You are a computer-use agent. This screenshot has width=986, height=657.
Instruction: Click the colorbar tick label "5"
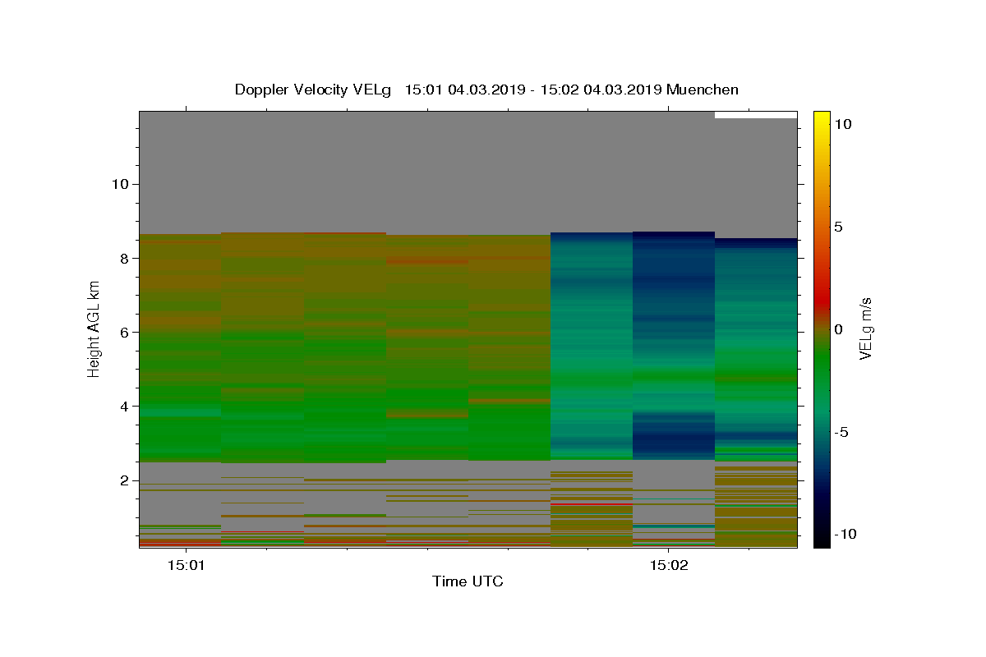[839, 227]
